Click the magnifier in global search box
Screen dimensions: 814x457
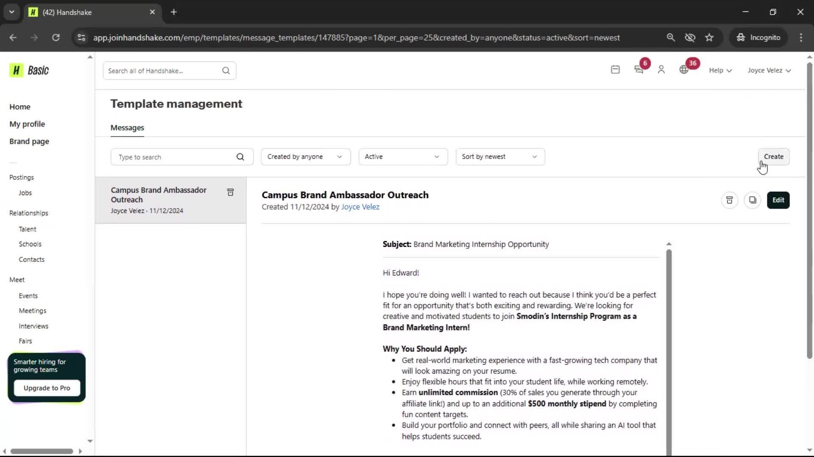[x=226, y=71]
